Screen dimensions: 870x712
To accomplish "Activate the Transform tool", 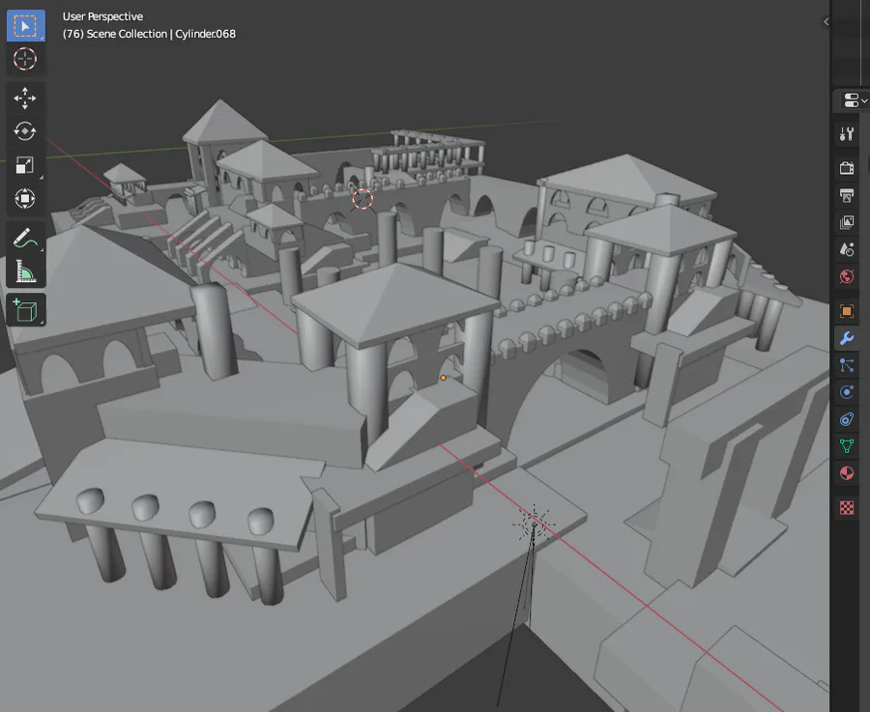I will (x=25, y=198).
